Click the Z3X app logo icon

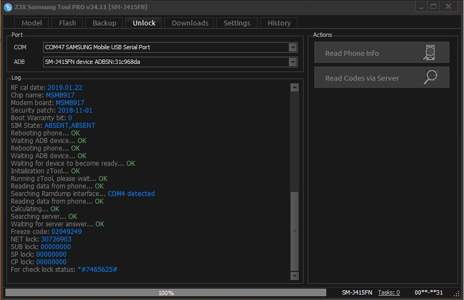[8, 7]
